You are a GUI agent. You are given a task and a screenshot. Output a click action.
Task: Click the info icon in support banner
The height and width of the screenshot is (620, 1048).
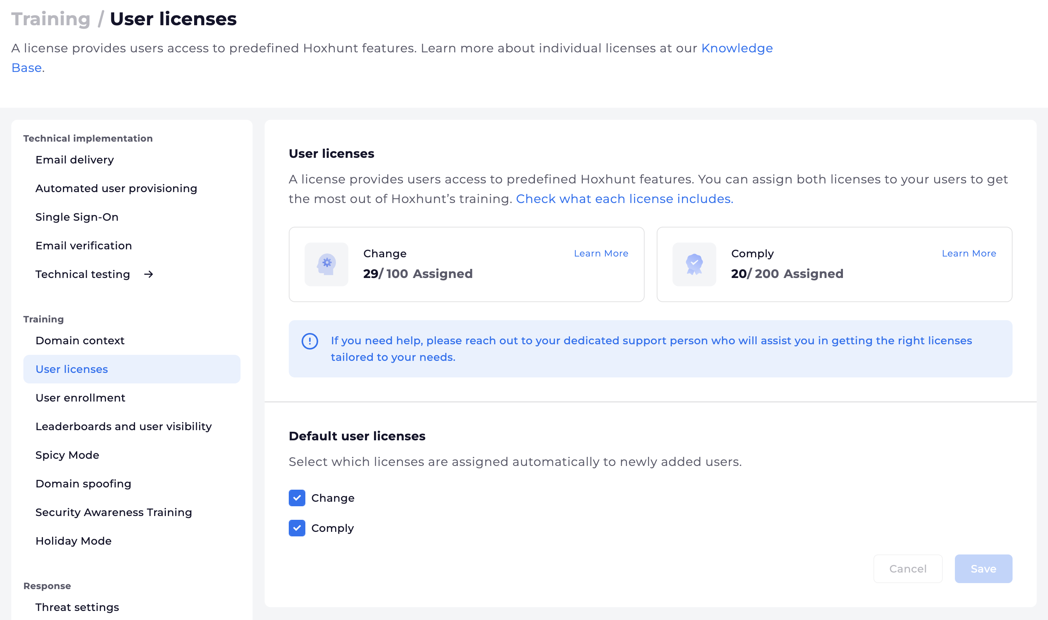pyautogui.click(x=310, y=341)
